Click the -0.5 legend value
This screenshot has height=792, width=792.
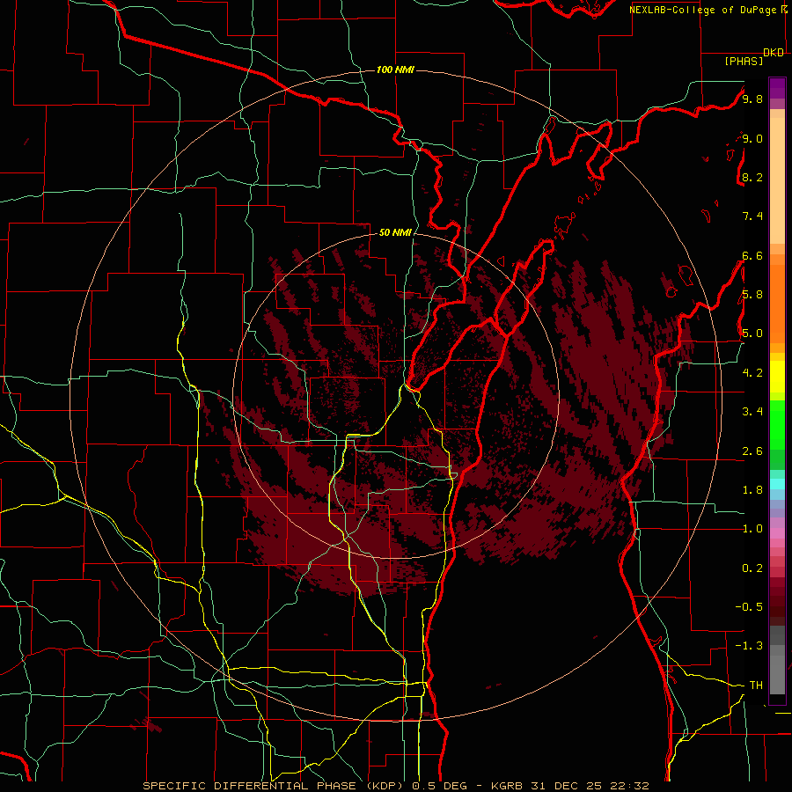(749, 606)
